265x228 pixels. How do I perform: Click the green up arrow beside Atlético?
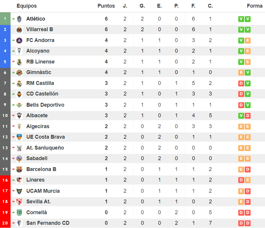[13, 19]
